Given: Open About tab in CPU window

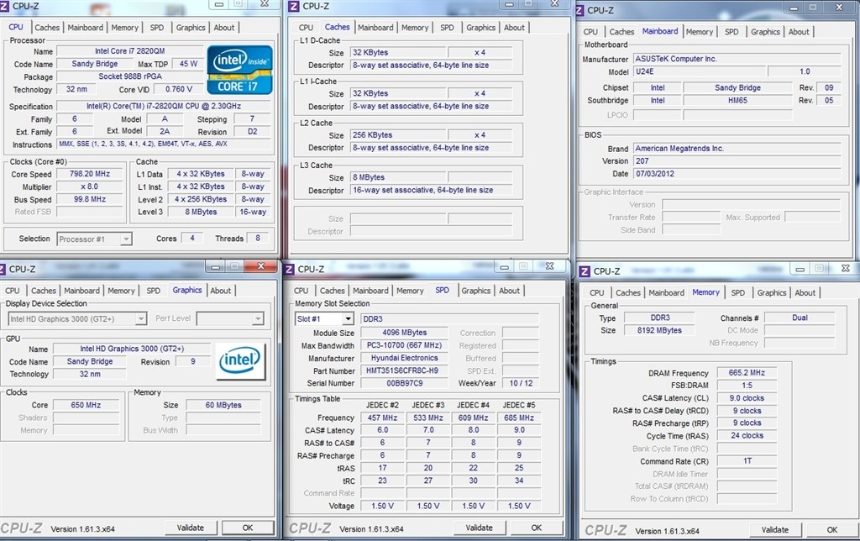Looking at the screenshot, I should (223, 28).
